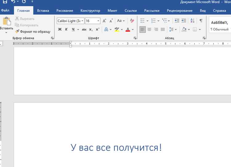This screenshot has width=231, height=167.
Task: Open the Вид tab
Action: point(203,10)
